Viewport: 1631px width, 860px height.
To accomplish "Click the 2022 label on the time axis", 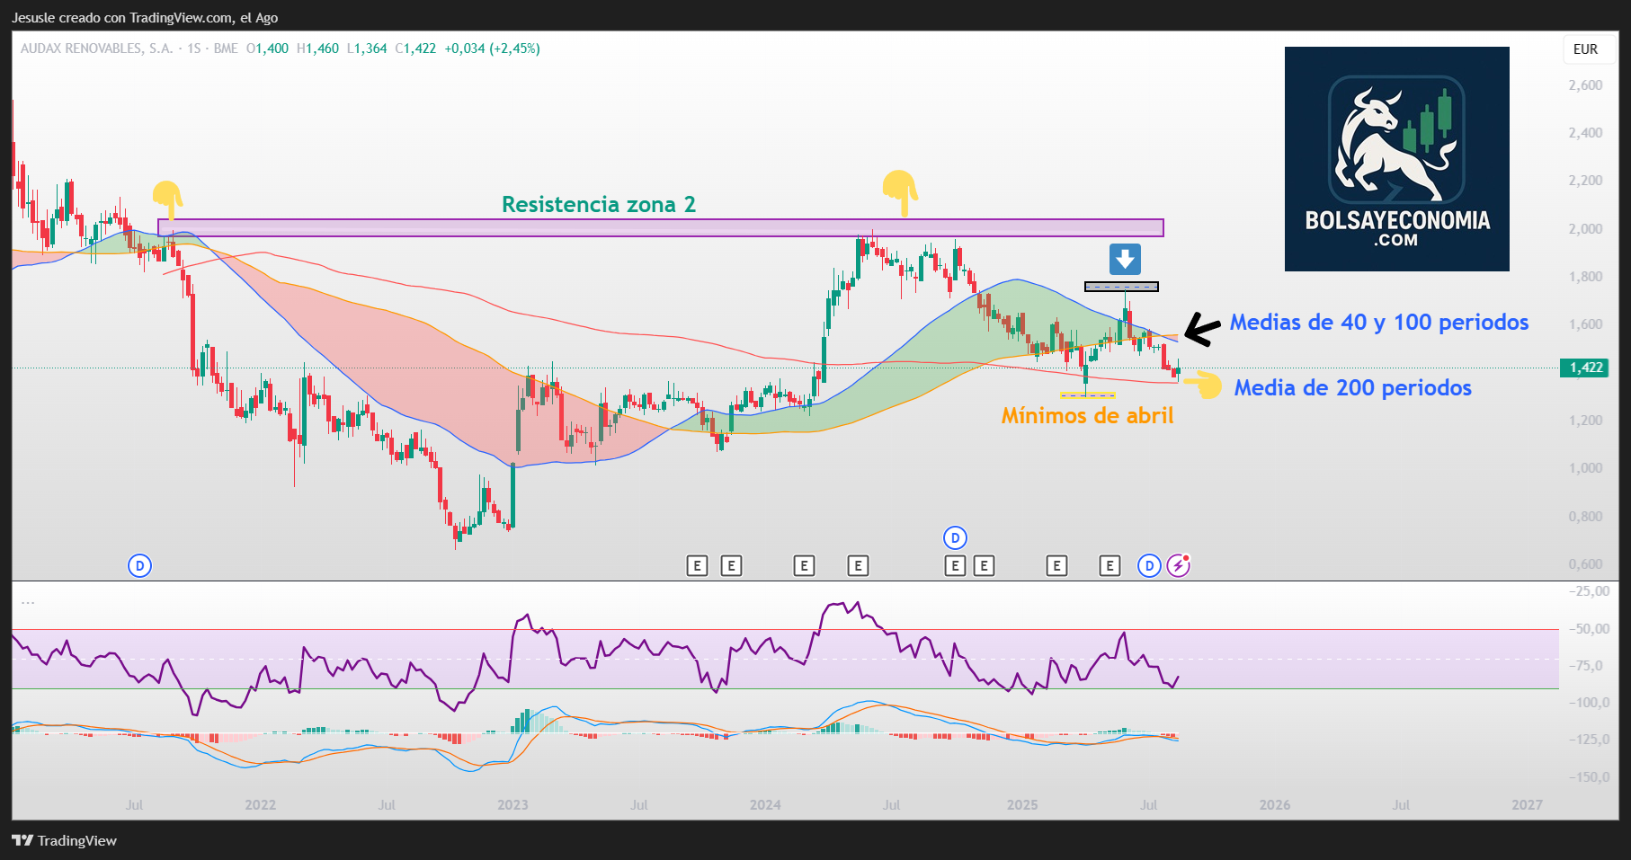I will (x=261, y=804).
